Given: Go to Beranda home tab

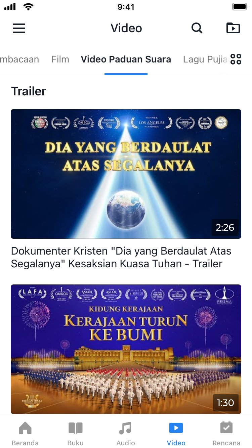Looking at the screenshot, I should pyautogui.click(x=25, y=434).
